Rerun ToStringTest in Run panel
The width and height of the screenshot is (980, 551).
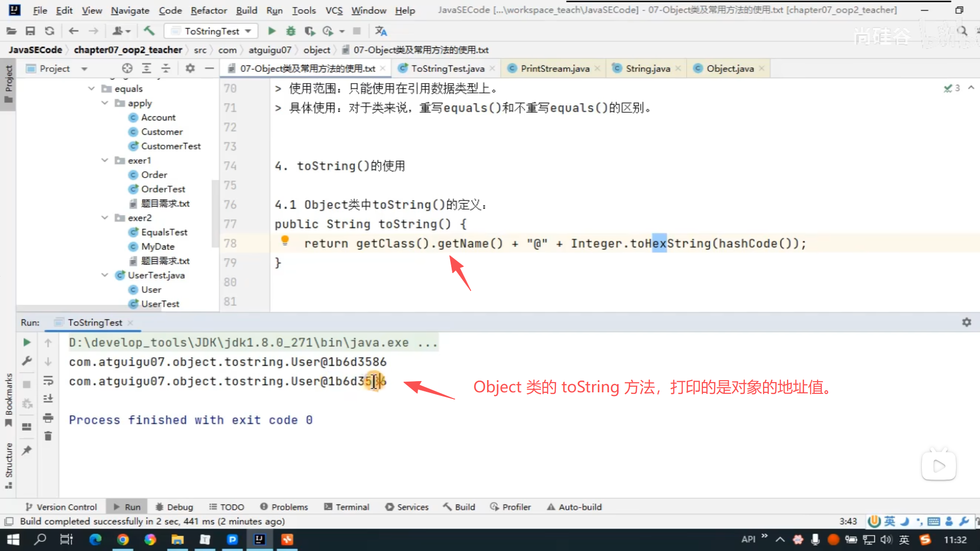coord(27,342)
